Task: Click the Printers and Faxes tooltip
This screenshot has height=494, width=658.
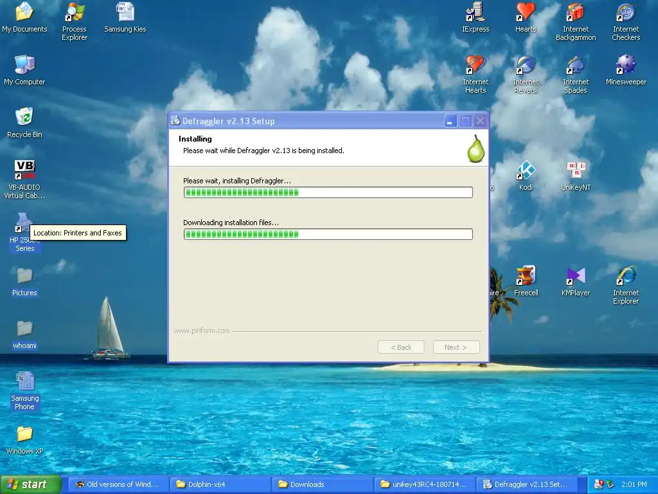Action: tap(78, 233)
